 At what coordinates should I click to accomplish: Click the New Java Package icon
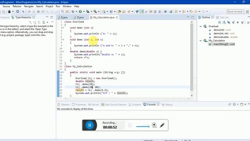[104, 11]
